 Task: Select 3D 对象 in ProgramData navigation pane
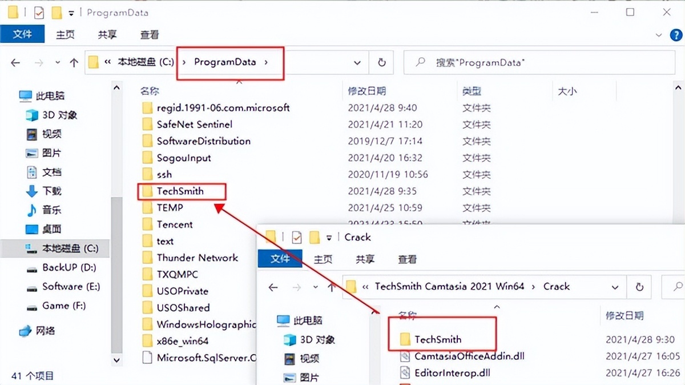51,115
